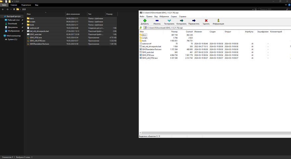Image resolution: width=291 pixels, height=159 pixels.
Task: Open the Файл menu in 7-Zip
Action: pyautogui.click(x=142, y=17)
